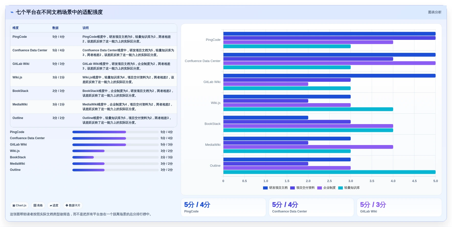Viewport: 452px width, 227px height.
Task: Click the PingCode progress bar
Action: 116,132
